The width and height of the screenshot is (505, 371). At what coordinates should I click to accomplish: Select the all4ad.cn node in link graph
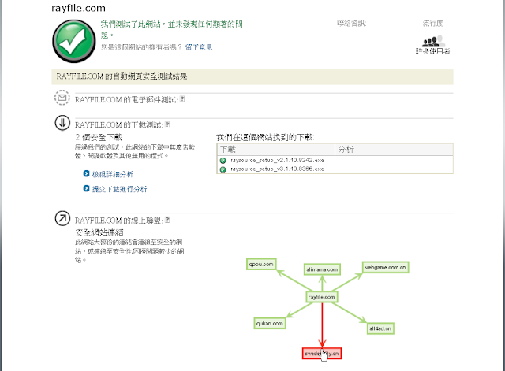(x=380, y=328)
